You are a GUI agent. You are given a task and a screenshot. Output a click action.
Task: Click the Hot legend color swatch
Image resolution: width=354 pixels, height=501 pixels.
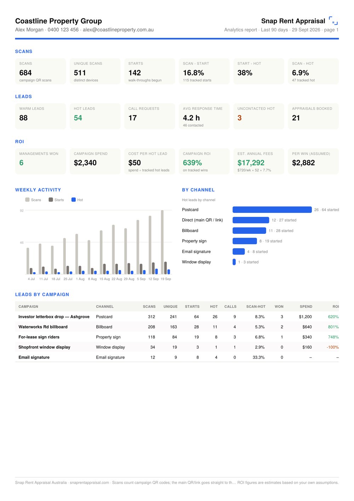pos(74,200)
